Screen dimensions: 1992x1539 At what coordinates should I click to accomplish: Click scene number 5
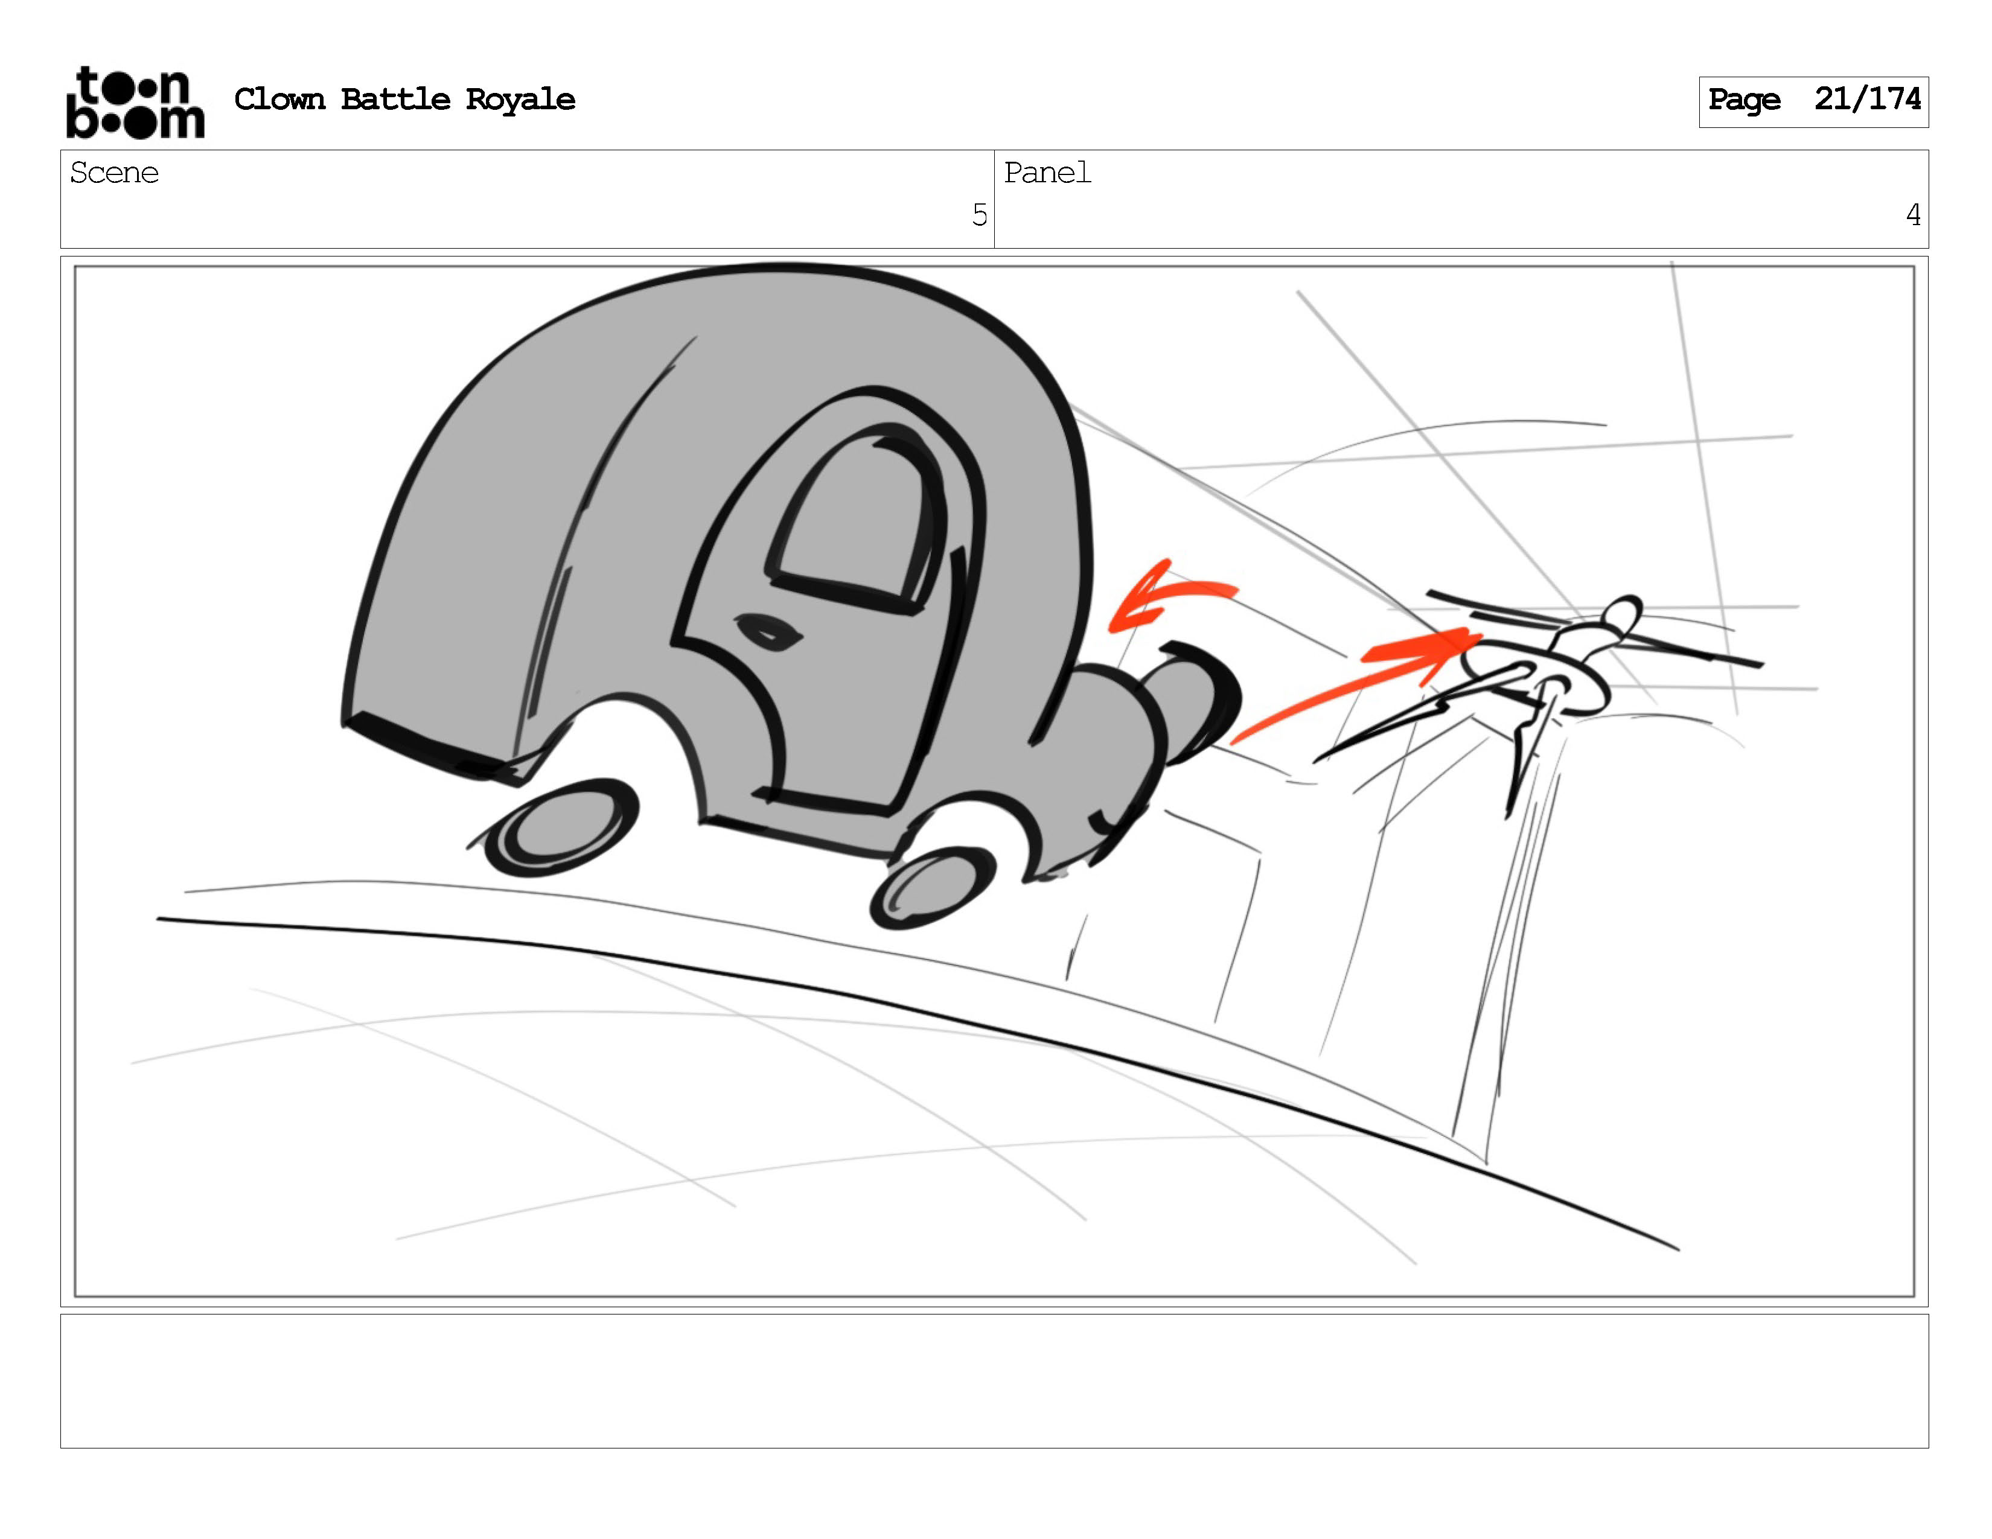[978, 215]
